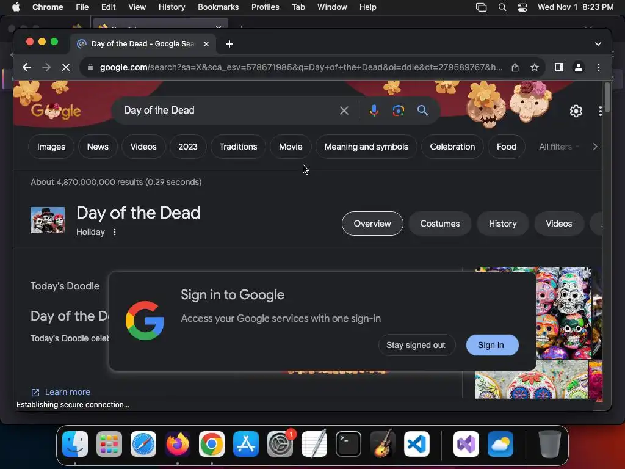This screenshot has width=625, height=469.
Task: Open the File menu
Action: click(82, 7)
